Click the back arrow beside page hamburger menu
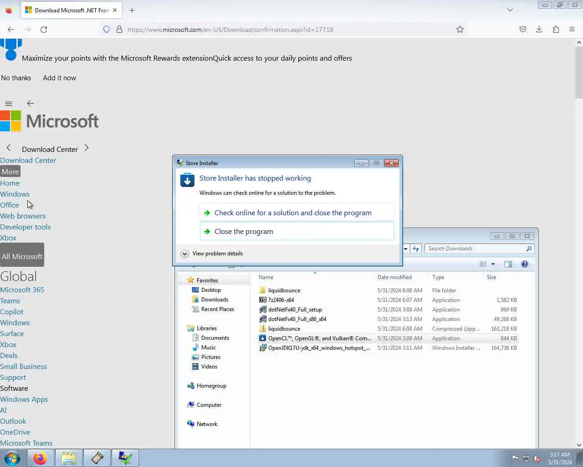The image size is (583, 467). [x=31, y=103]
